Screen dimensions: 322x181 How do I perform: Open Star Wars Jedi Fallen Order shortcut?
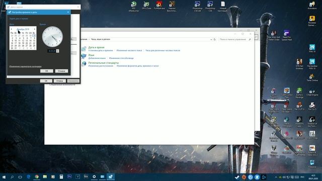tap(274, 35)
